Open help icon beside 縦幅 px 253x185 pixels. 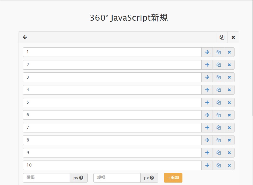point(152,178)
